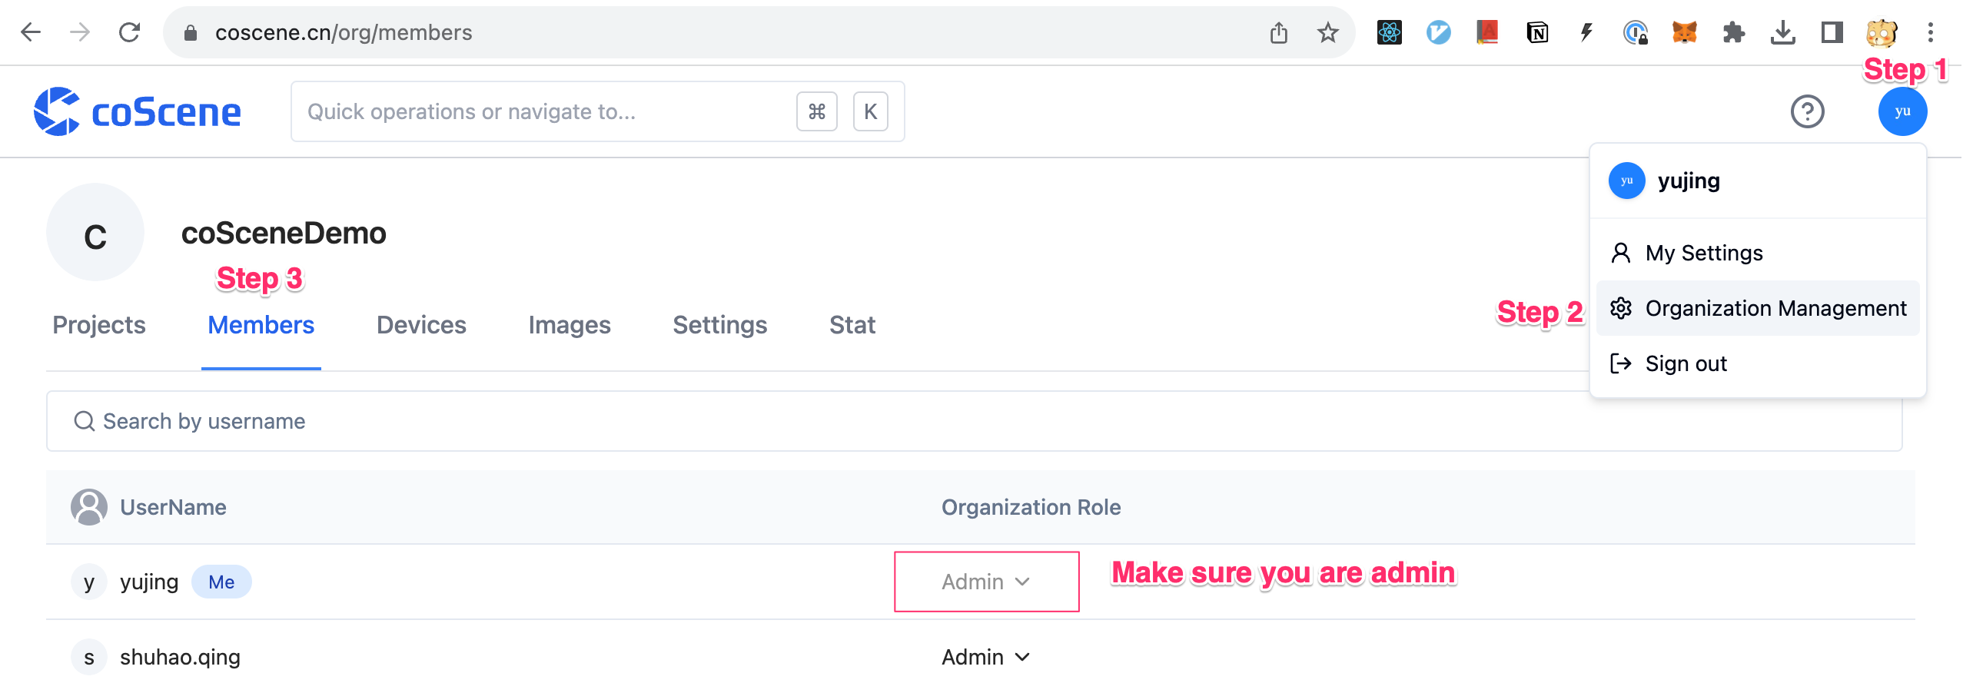Open the Images tab

coord(570,325)
